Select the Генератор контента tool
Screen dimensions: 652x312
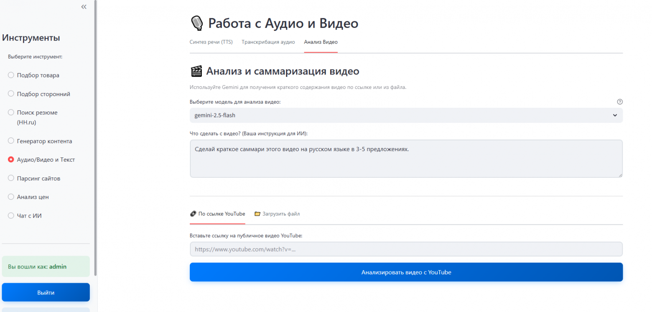[x=10, y=141]
